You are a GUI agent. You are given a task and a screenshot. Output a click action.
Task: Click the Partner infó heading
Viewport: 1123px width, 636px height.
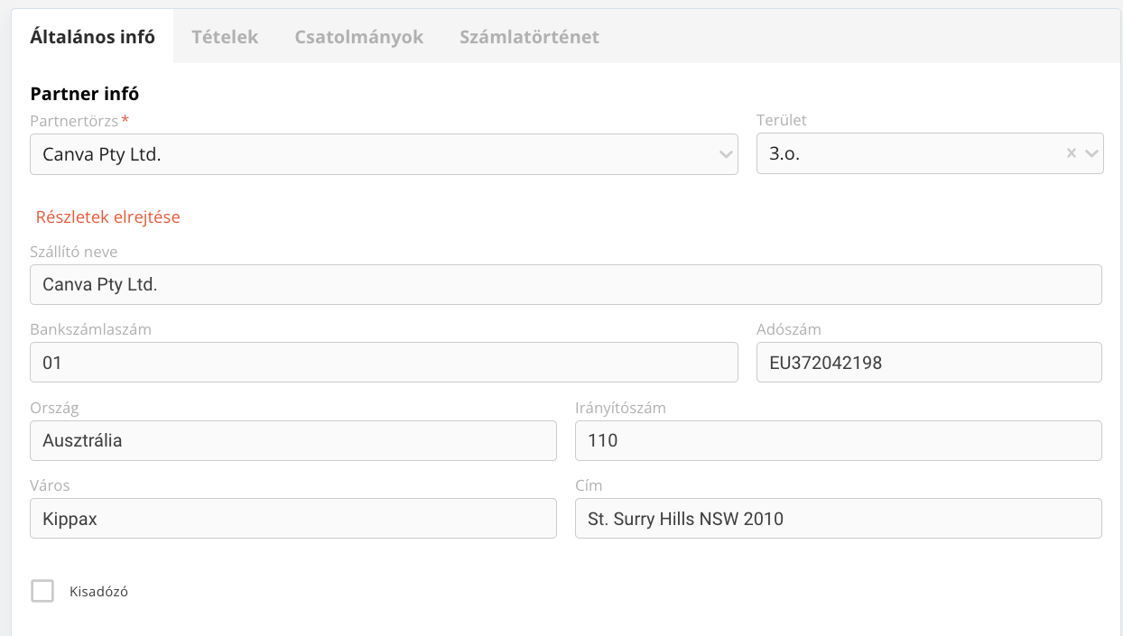tap(85, 93)
